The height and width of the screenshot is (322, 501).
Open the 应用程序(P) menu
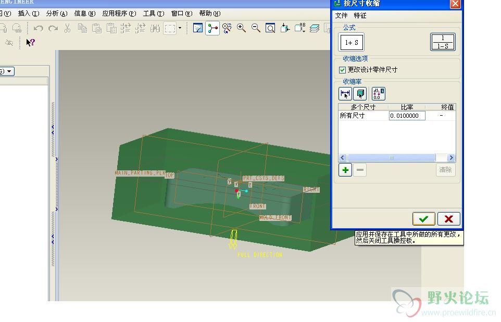(119, 14)
